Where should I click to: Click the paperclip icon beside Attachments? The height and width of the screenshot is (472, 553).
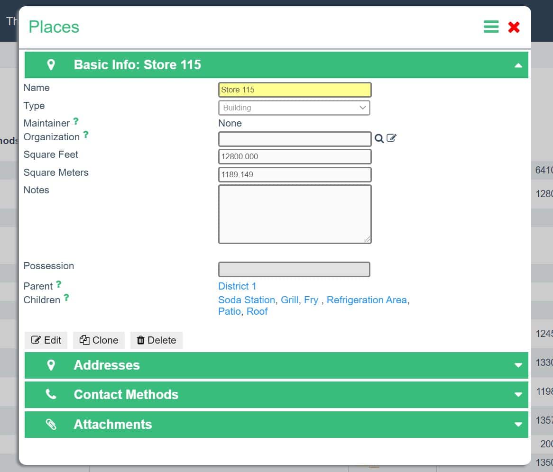click(51, 425)
